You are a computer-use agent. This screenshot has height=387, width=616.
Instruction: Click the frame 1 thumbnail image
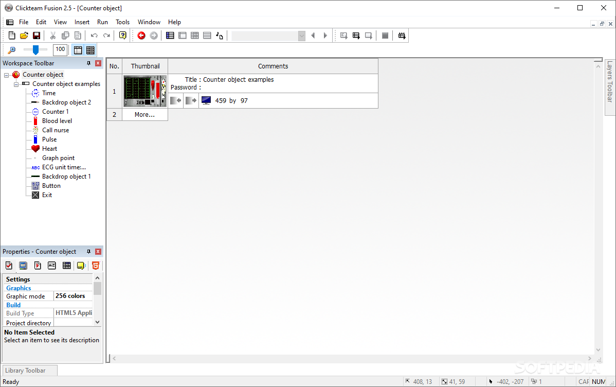[145, 91]
